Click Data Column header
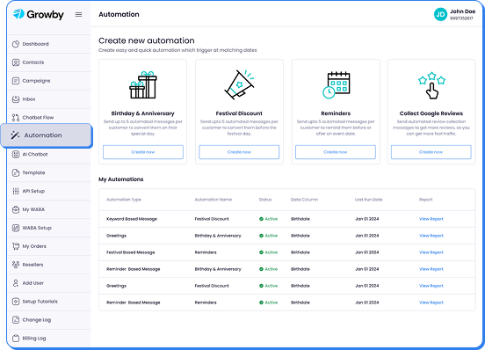This screenshot has height=350, width=485. point(304,200)
